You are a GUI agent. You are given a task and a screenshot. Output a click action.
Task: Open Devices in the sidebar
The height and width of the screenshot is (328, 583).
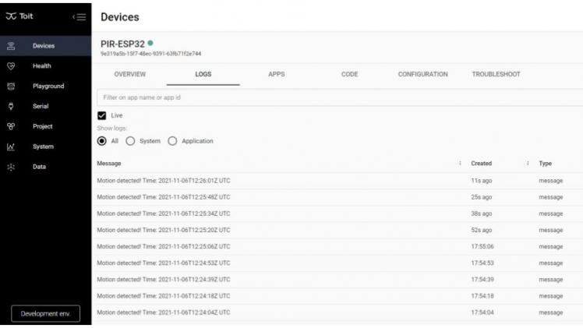[x=45, y=46]
